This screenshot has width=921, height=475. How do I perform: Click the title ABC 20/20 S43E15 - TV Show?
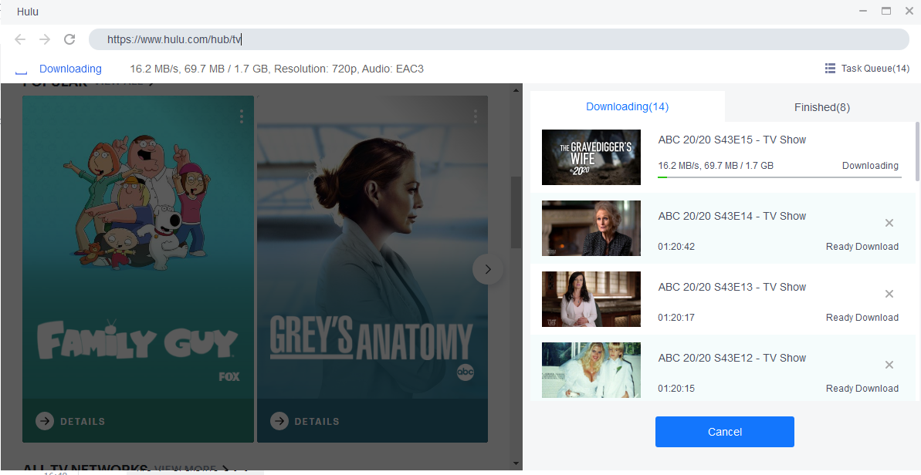pos(732,140)
